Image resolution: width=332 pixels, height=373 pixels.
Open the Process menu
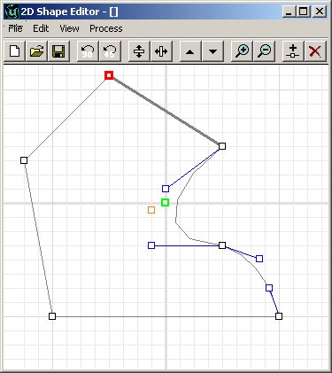(x=106, y=28)
